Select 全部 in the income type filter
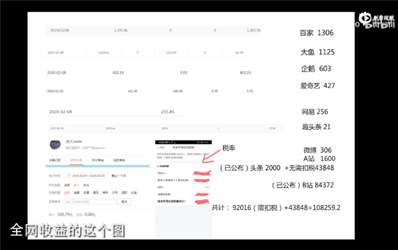The width and height of the screenshot is (398, 250). tap(67, 185)
